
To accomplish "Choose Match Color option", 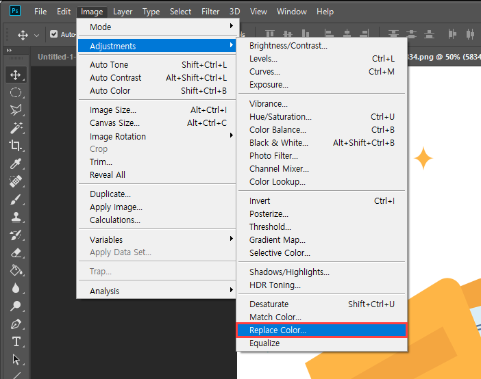I will (321, 317).
